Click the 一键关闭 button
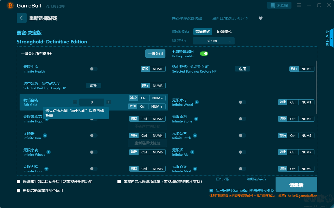 click(x=155, y=54)
